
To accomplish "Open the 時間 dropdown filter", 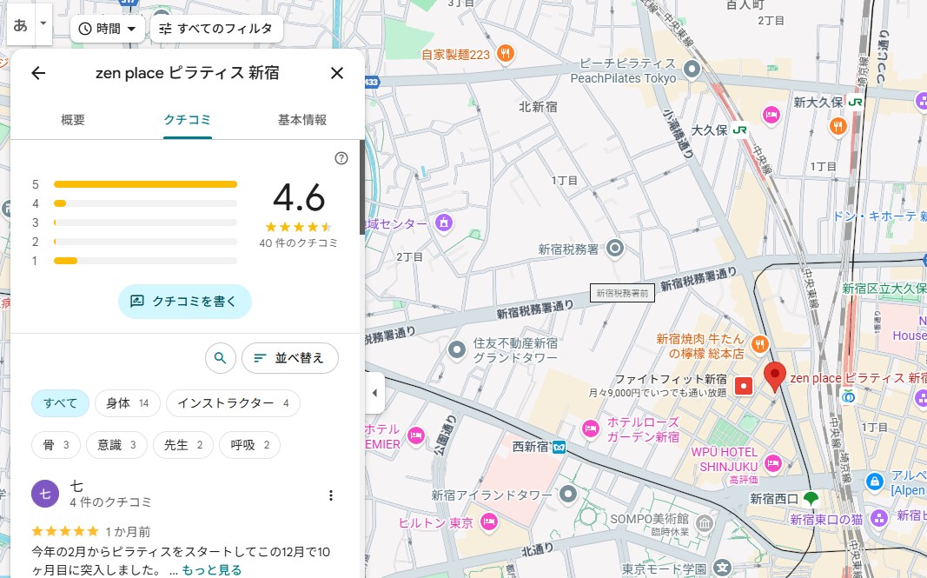I will pyautogui.click(x=108, y=29).
